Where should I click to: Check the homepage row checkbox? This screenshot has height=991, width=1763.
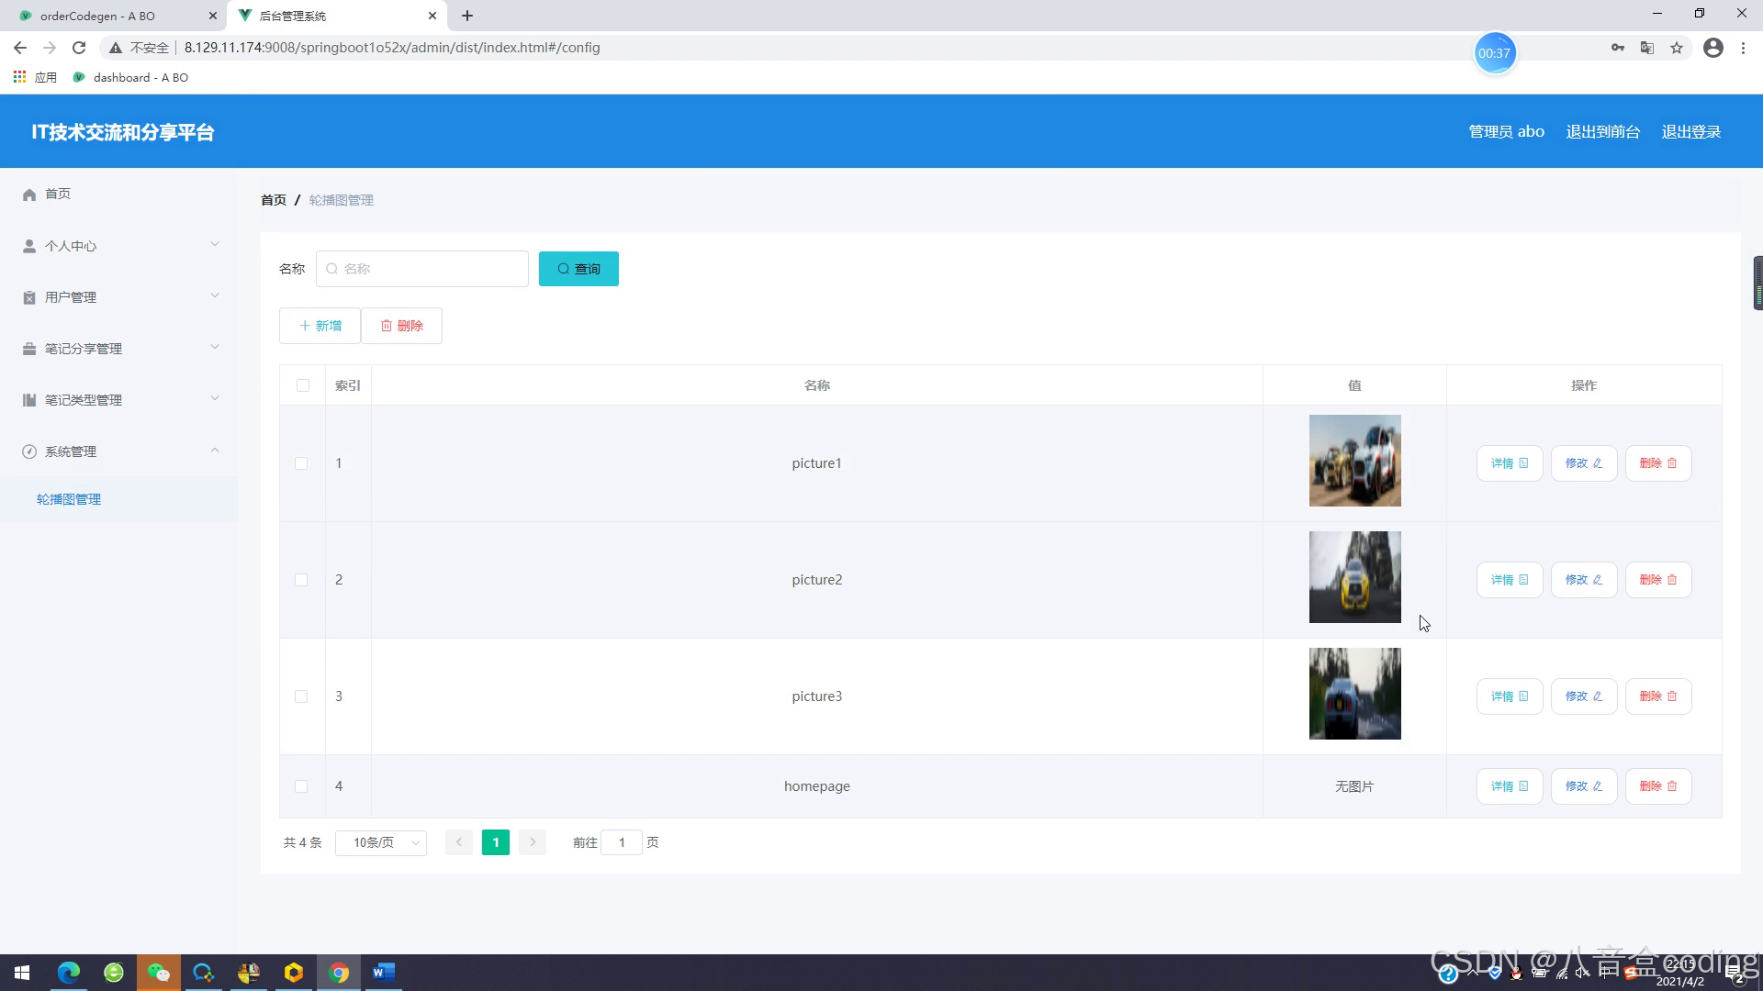[x=301, y=786]
